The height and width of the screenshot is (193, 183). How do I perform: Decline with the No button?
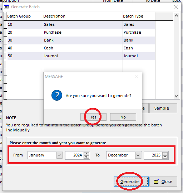[123, 117]
